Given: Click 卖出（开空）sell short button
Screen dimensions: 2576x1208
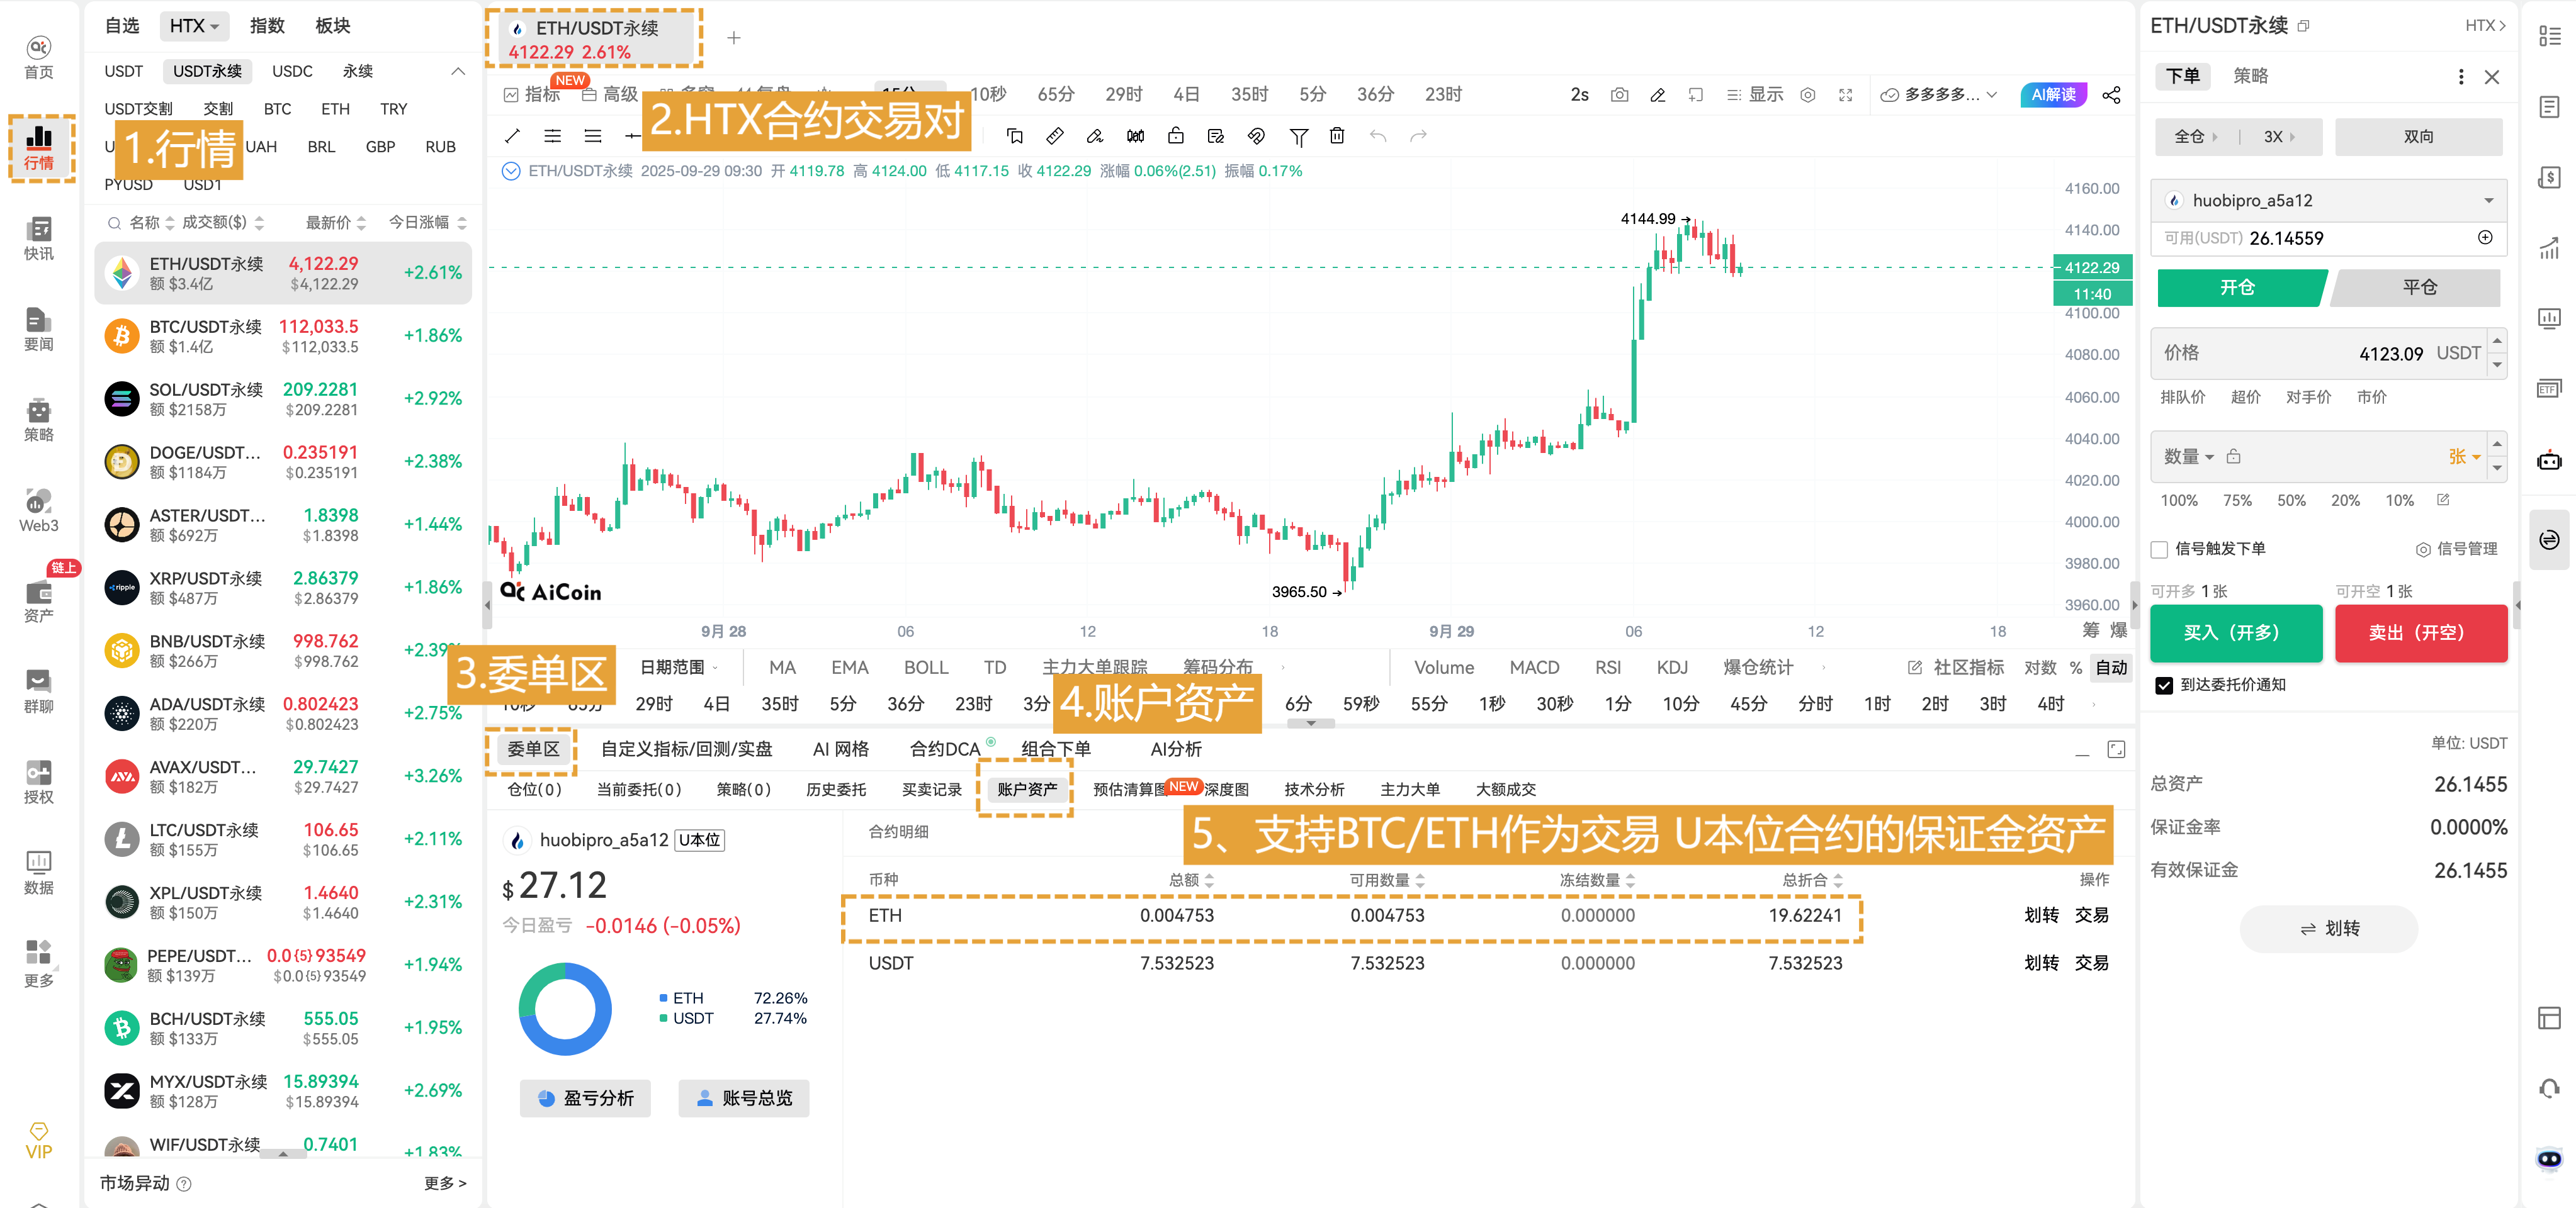Looking at the screenshot, I should coord(2420,634).
